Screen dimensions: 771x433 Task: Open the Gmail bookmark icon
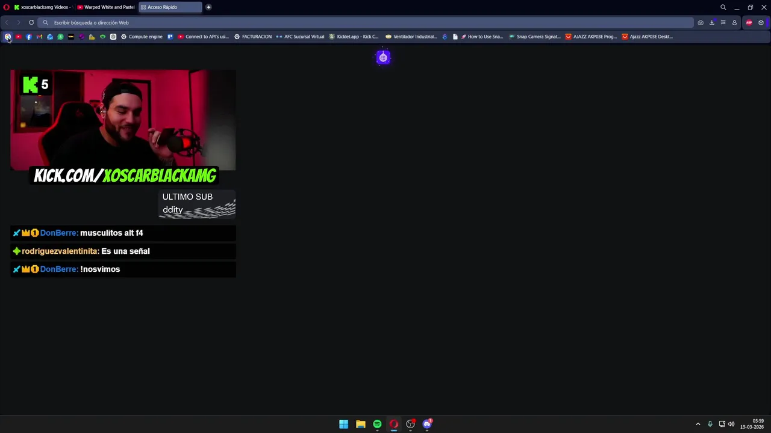(x=39, y=37)
